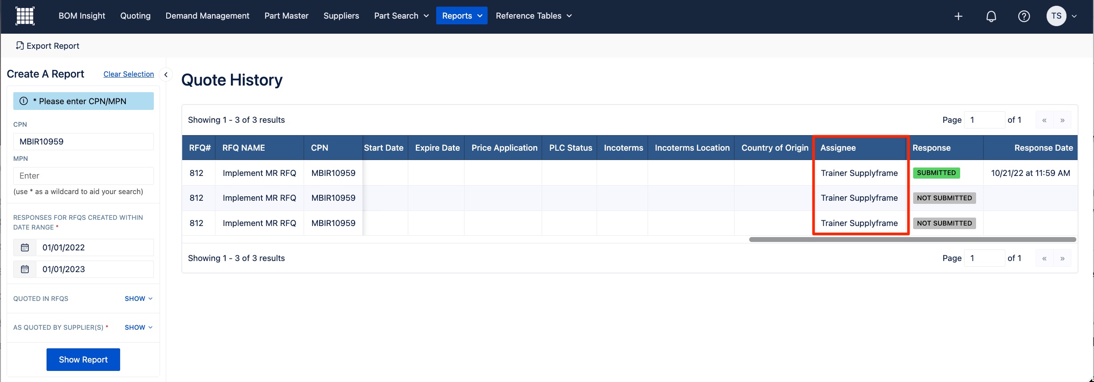The height and width of the screenshot is (382, 1094).
Task: Click NOT SUBMITTED badge in second row
Action: 944,198
